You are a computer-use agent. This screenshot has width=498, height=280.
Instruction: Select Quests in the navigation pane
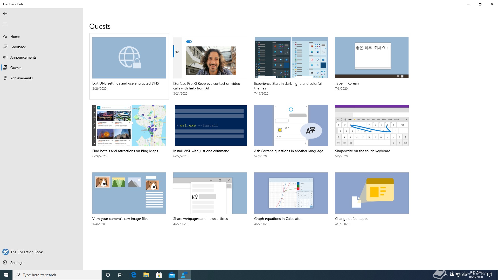coord(41,68)
